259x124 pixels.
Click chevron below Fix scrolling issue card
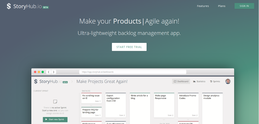point(91,105)
